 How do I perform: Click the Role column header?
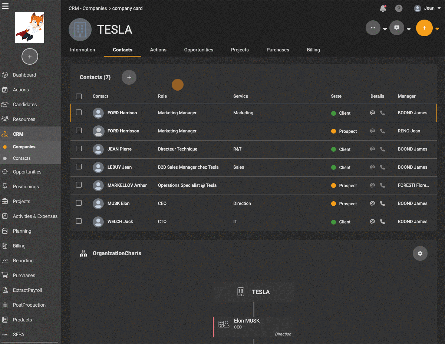pyautogui.click(x=162, y=96)
